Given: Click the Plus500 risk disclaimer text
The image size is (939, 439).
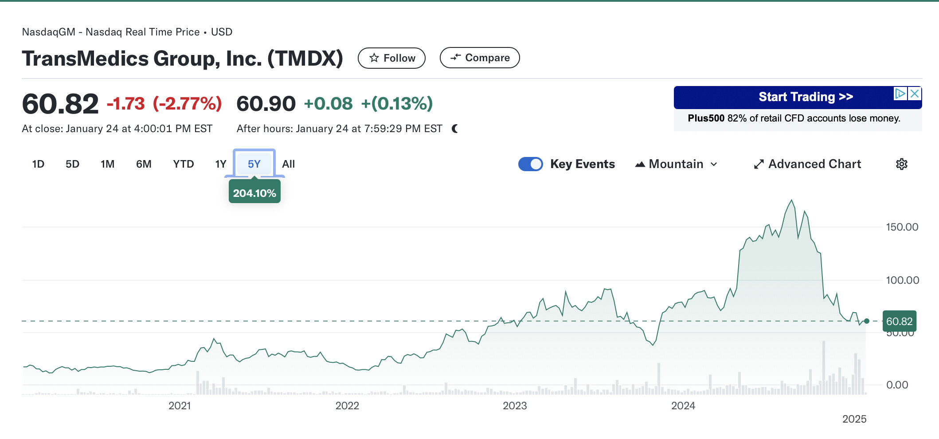Looking at the screenshot, I should click(794, 118).
